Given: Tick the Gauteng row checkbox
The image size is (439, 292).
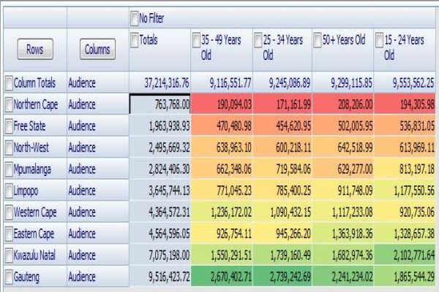Looking at the screenshot, I should pyautogui.click(x=9, y=277).
